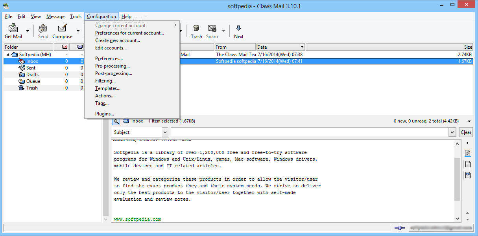Open Get Mail dropdown arrow
Viewport: 478px width, 236px height.
(28, 31)
